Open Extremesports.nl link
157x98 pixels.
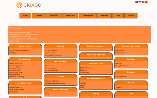[50, 68]
